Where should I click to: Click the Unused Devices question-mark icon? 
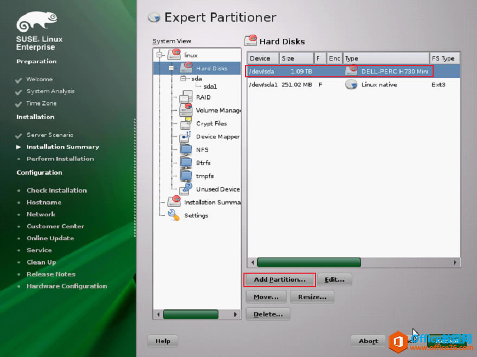[186, 189]
